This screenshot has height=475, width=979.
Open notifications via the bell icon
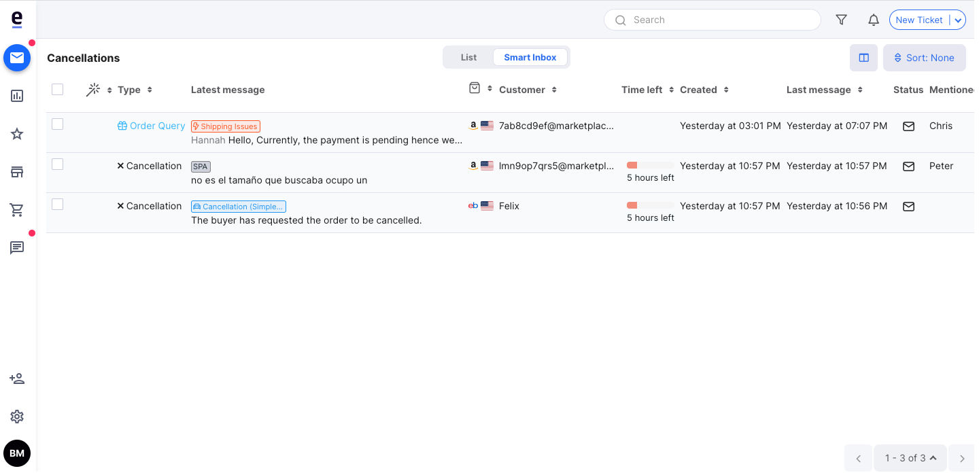[x=874, y=20]
